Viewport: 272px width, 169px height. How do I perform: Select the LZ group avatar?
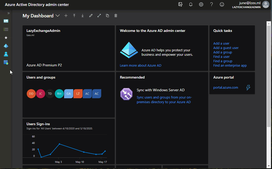[x=78, y=94]
